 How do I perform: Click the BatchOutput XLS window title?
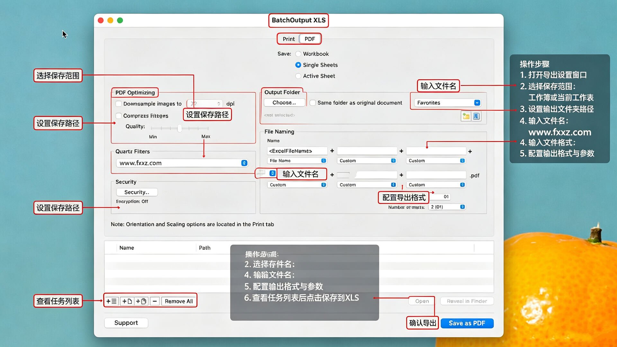(299, 20)
